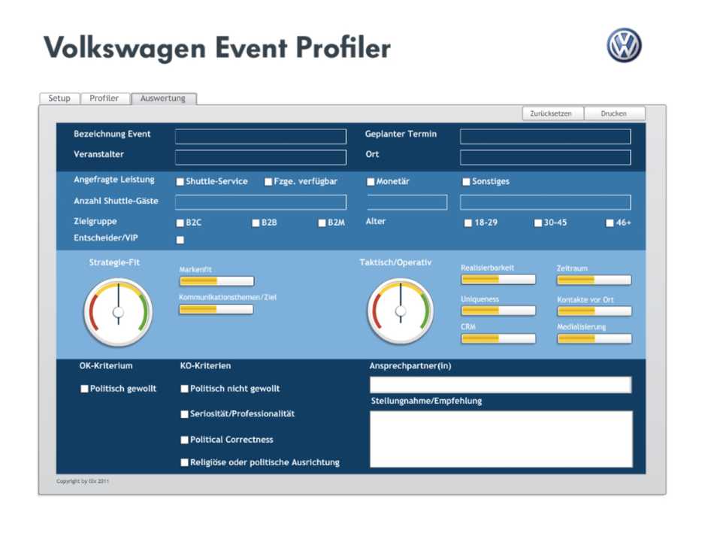Enable the Shuttle-Service checkbox
The height and width of the screenshot is (539, 714).
pos(180,182)
